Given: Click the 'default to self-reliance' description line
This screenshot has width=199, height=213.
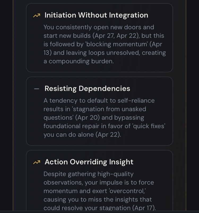Looking at the screenshot, I should point(99,101).
